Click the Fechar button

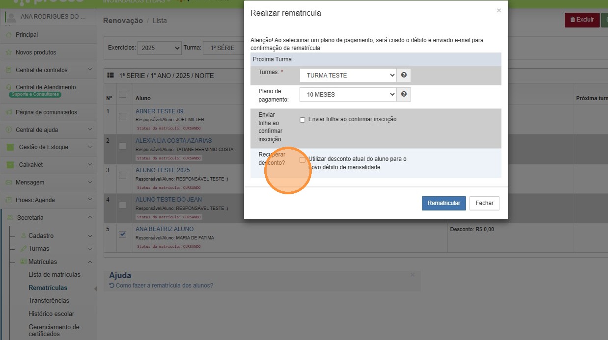pyautogui.click(x=484, y=203)
